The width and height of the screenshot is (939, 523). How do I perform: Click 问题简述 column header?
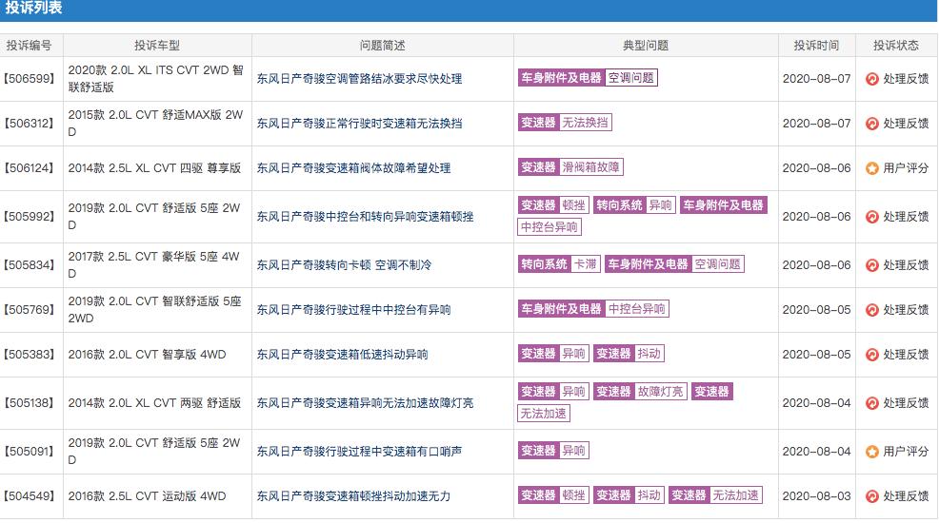tap(382, 46)
